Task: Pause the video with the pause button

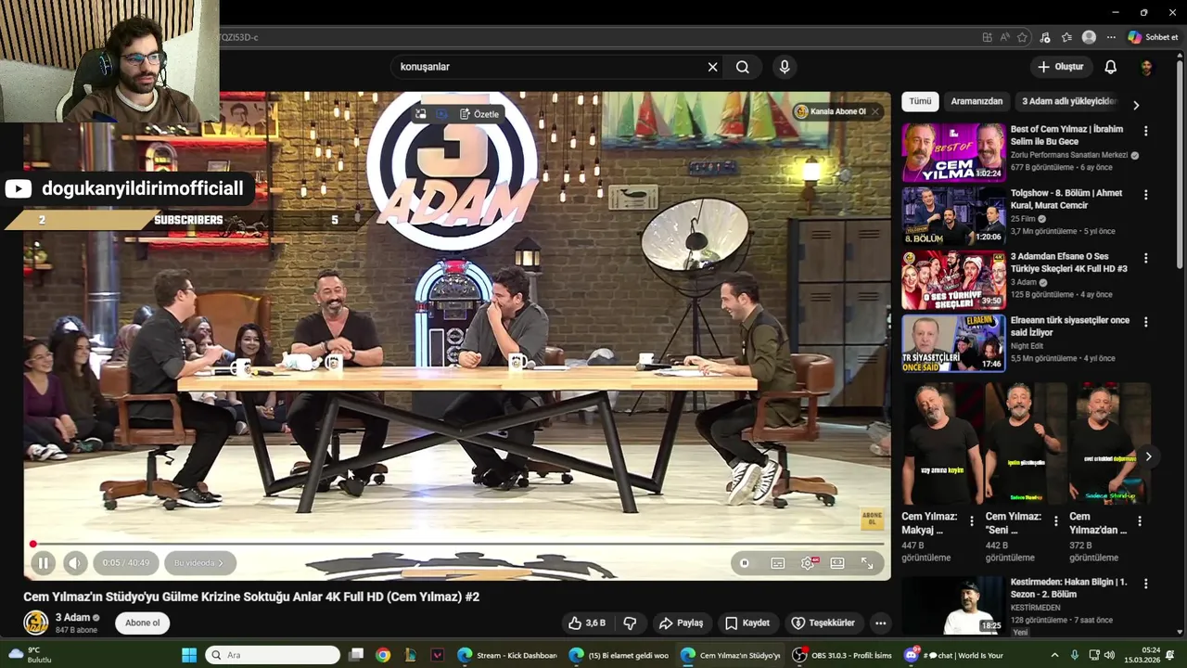Action: tap(43, 562)
